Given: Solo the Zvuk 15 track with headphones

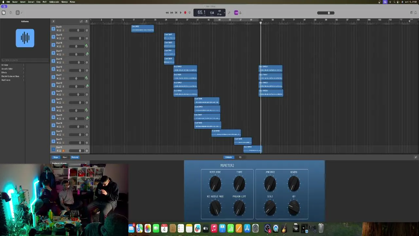Looking at the screenshot, I should (x=60, y=39).
